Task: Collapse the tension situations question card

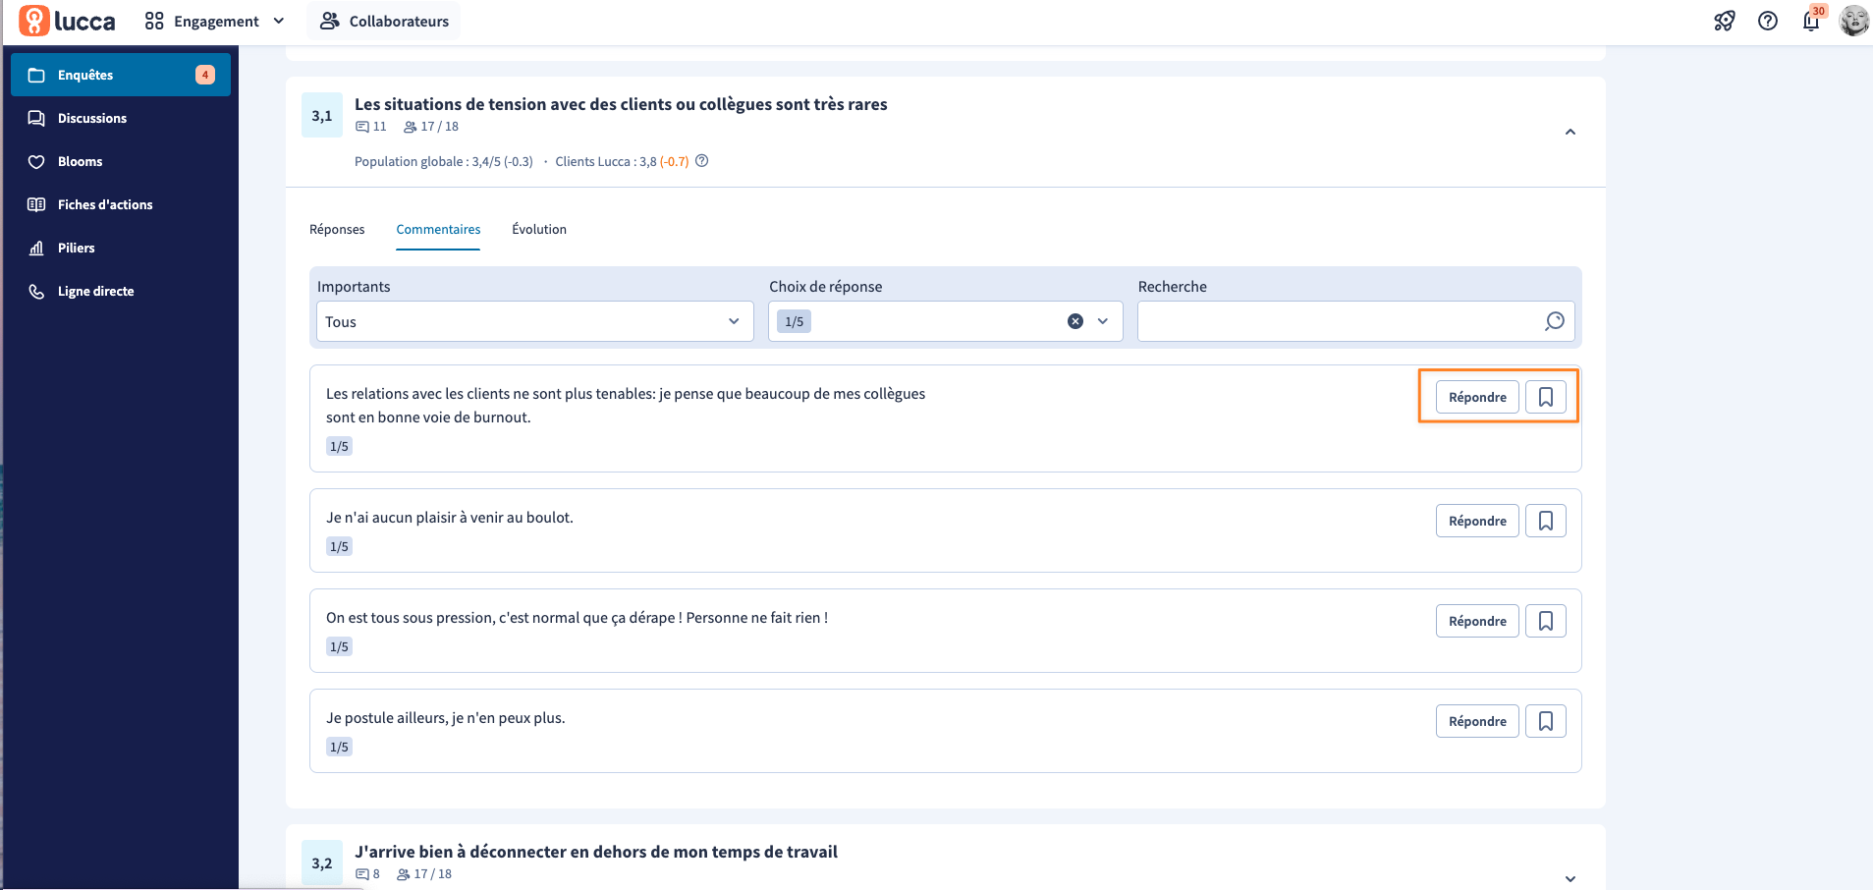Action: coord(1570,132)
